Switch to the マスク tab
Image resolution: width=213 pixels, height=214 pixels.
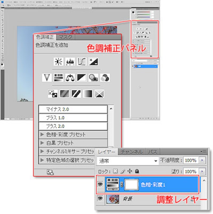pyautogui.click(x=65, y=37)
